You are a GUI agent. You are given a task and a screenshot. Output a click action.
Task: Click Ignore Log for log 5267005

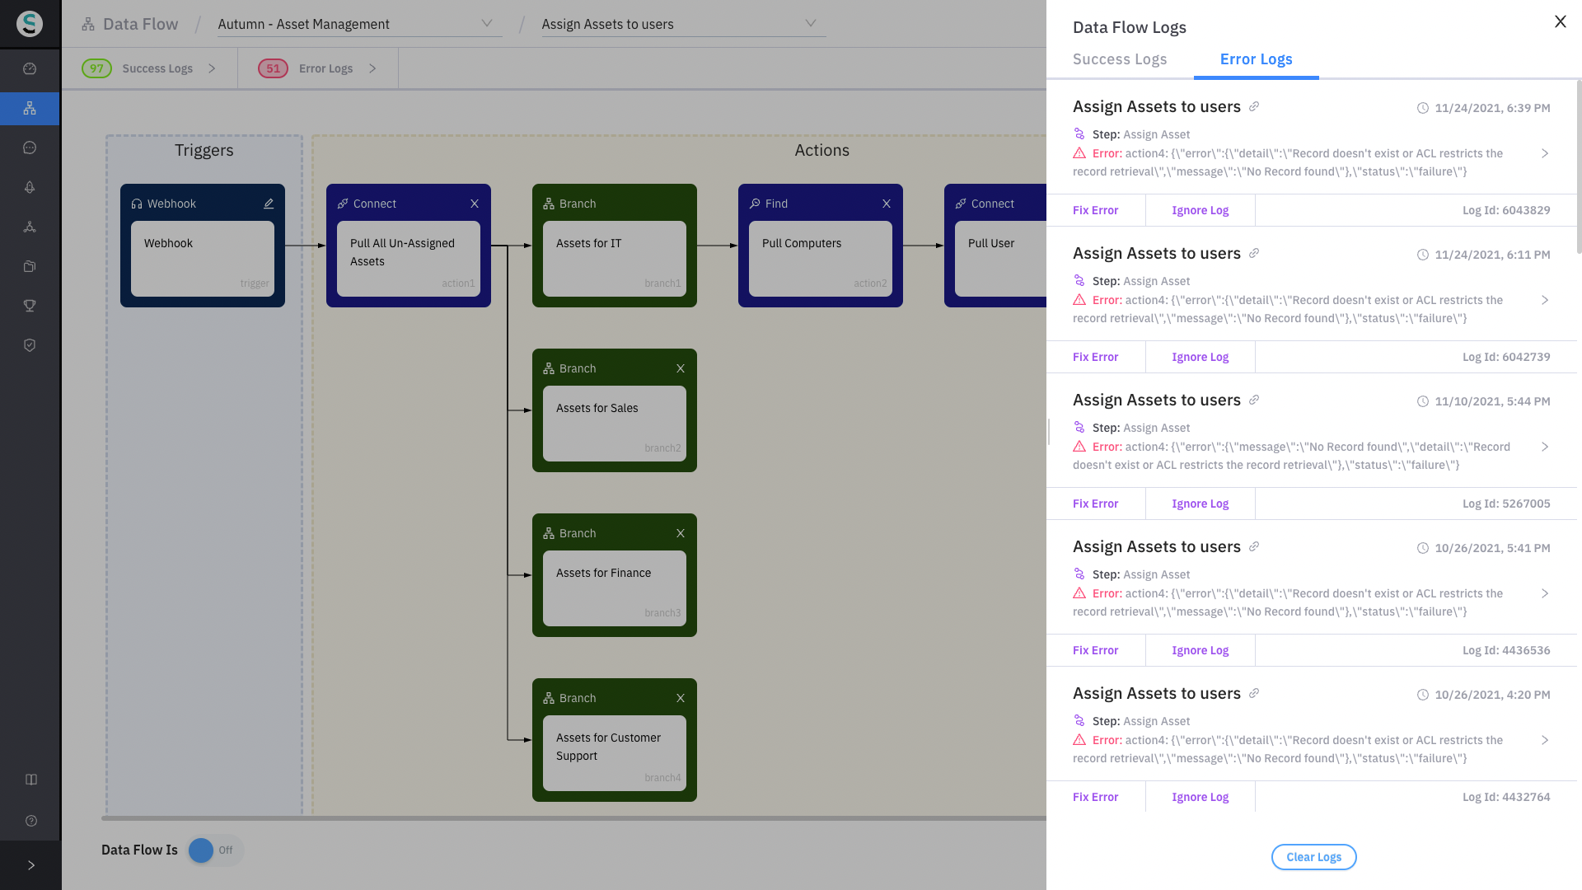click(1200, 504)
